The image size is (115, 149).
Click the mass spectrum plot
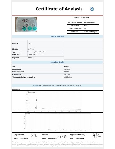point(57,122)
